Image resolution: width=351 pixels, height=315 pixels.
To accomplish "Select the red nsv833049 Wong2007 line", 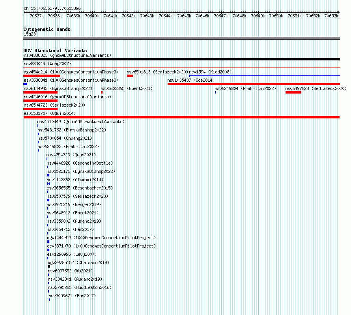I will click(181, 67).
